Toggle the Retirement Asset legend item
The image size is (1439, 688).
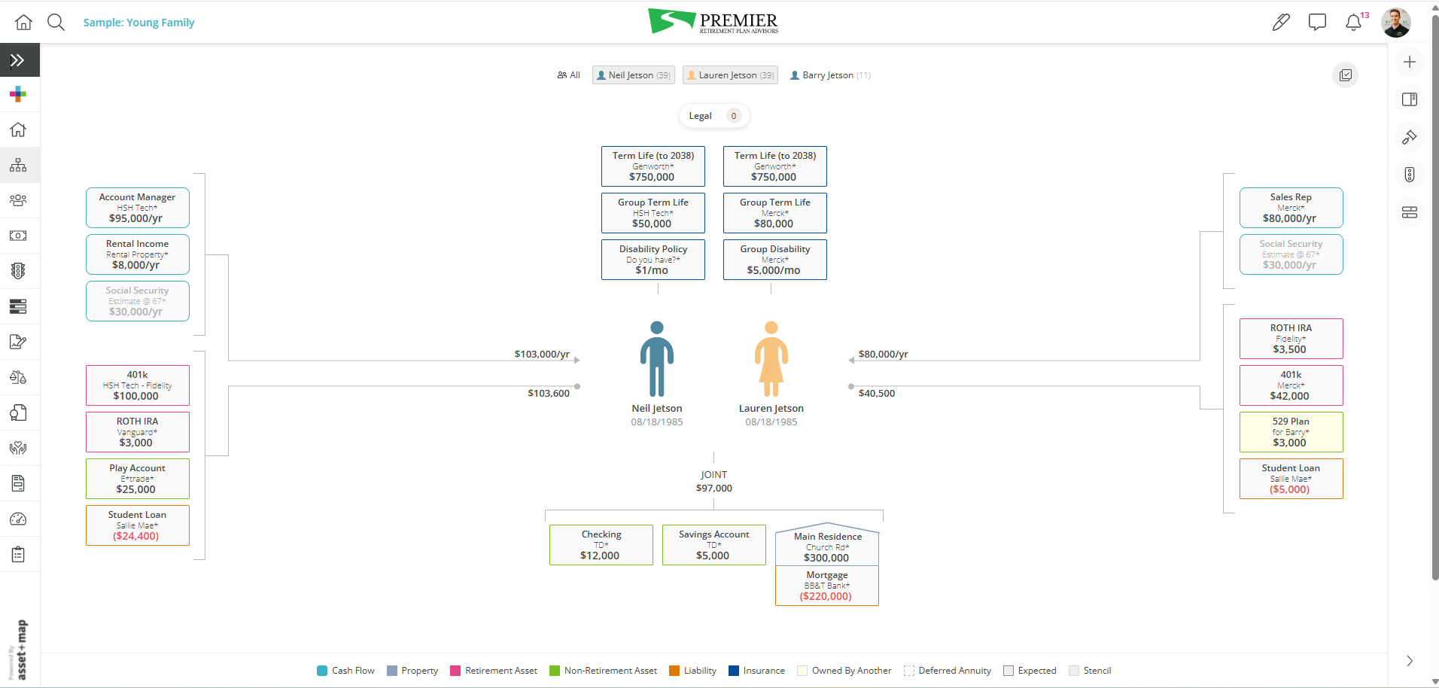pyautogui.click(x=494, y=671)
